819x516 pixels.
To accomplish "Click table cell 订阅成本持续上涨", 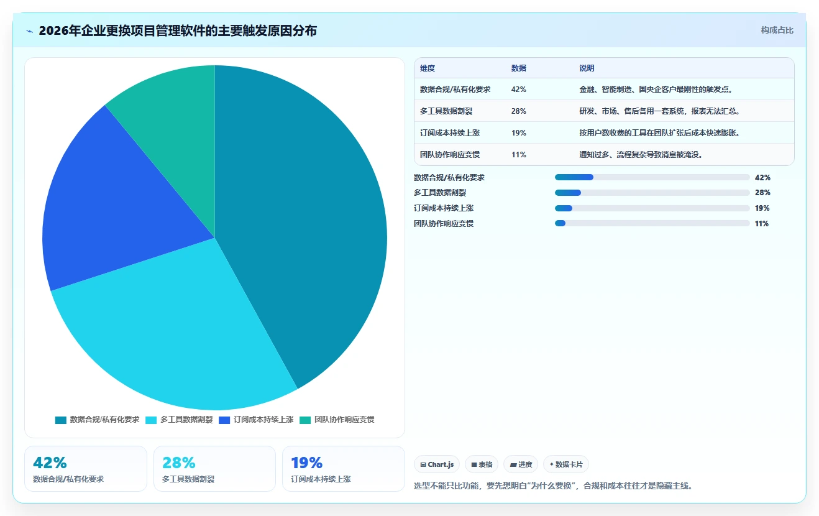I will tap(450, 133).
